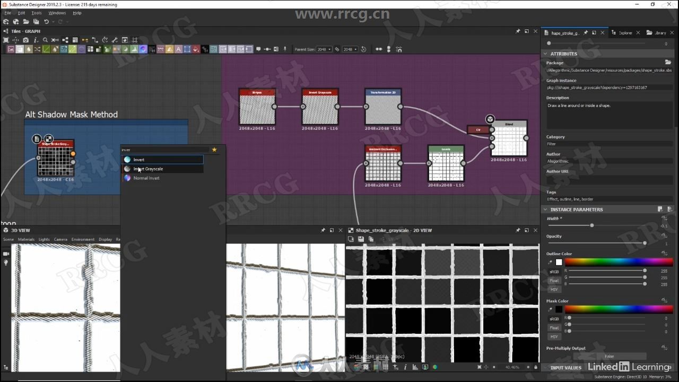Switch to the Library tab

coord(660,33)
